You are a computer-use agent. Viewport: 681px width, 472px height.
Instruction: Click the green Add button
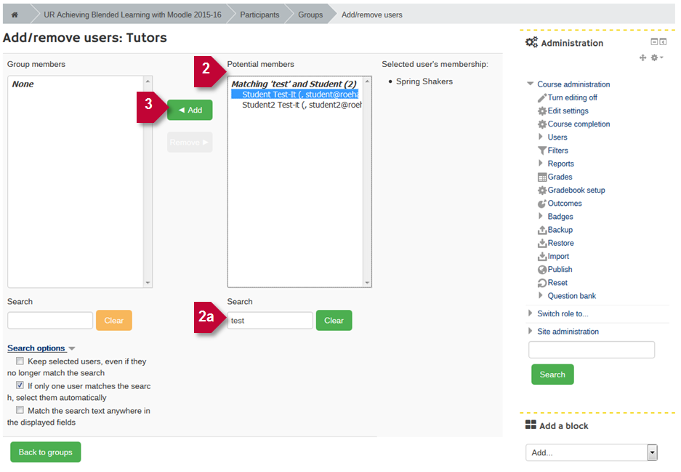pyautogui.click(x=190, y=110)
